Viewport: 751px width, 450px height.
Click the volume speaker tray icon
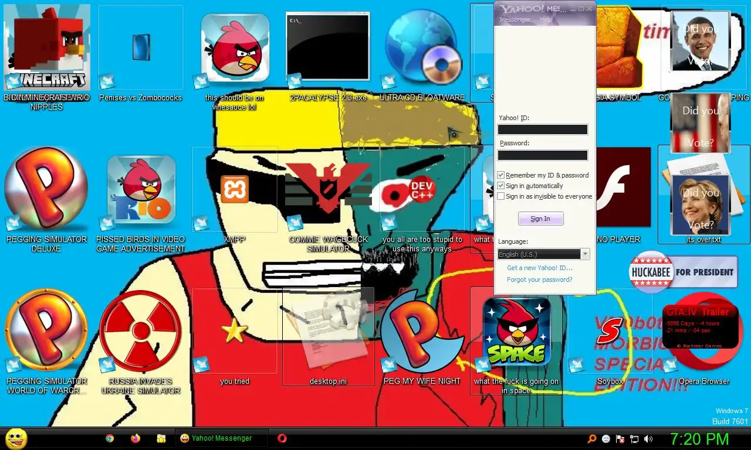(x=648, y=439)
